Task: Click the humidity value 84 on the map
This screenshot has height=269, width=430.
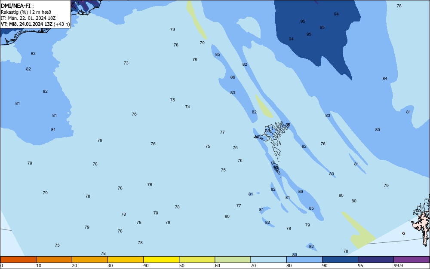Action: pyautogui.click(x=385, y=79)
